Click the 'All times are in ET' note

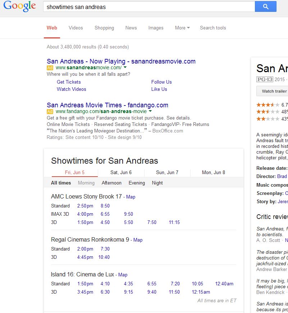click(x=217, y=301)
